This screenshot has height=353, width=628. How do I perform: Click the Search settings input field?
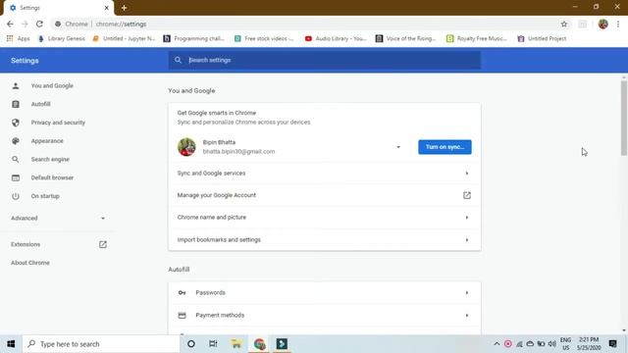(x=325, y=60)
